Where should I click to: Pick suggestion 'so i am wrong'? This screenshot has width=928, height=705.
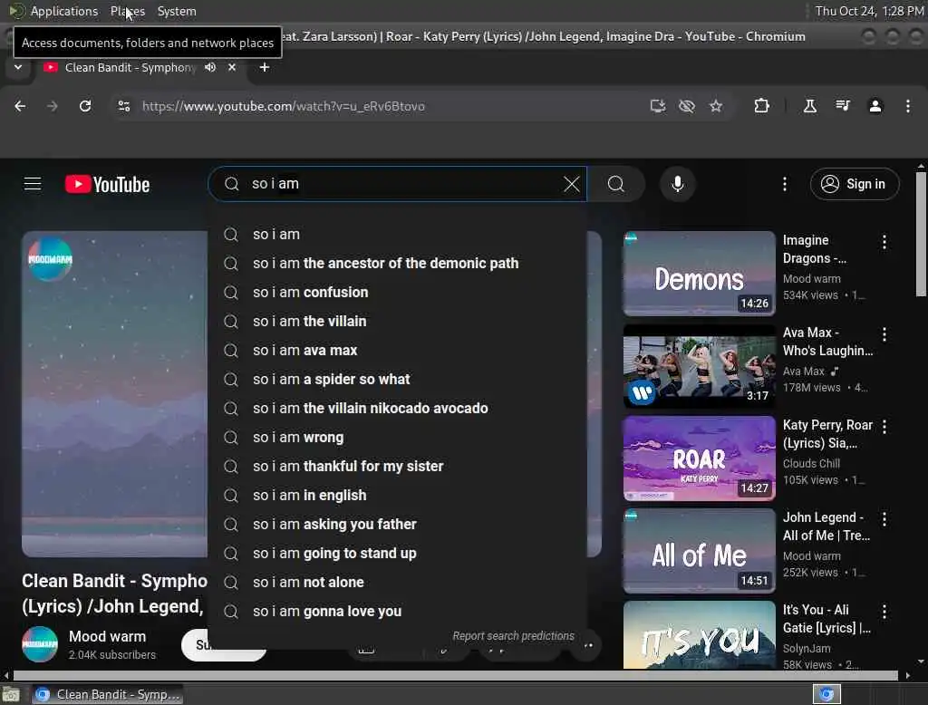(x=397, y=438)
